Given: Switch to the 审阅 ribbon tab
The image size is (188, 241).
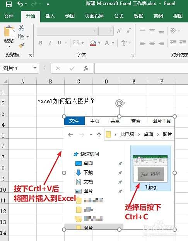Looking at the screenshot, I should pyautogui.click(x=158, y=16).
